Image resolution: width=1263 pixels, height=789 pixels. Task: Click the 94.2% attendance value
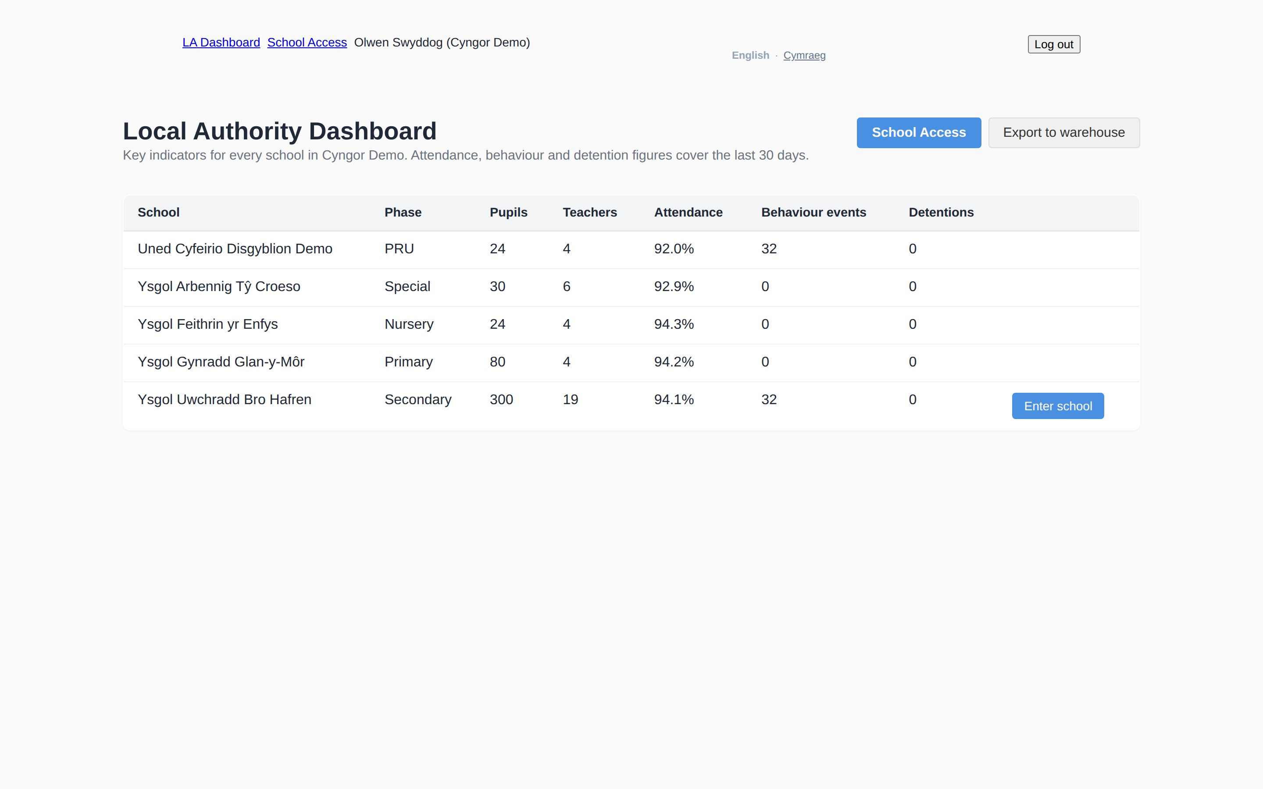[x=674, y=362]
